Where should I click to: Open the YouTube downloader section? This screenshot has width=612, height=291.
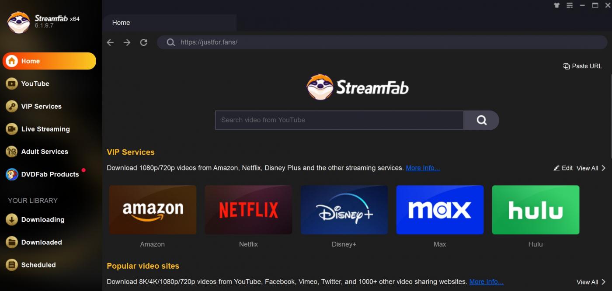tap(35, 83)
